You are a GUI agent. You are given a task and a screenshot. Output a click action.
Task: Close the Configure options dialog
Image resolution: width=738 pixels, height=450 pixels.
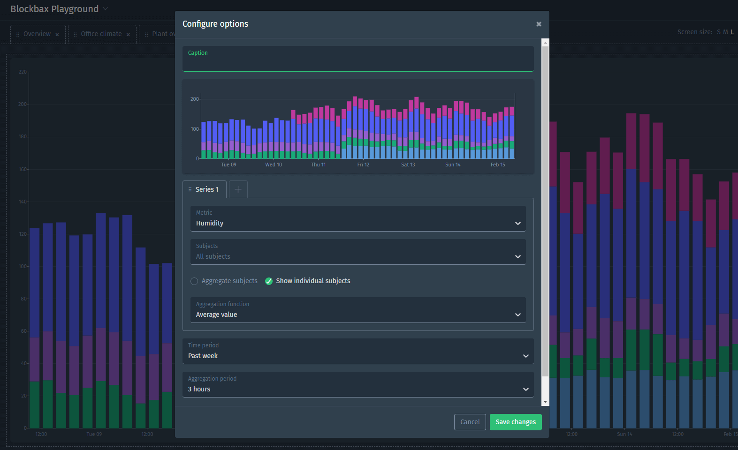pos(539,24)
